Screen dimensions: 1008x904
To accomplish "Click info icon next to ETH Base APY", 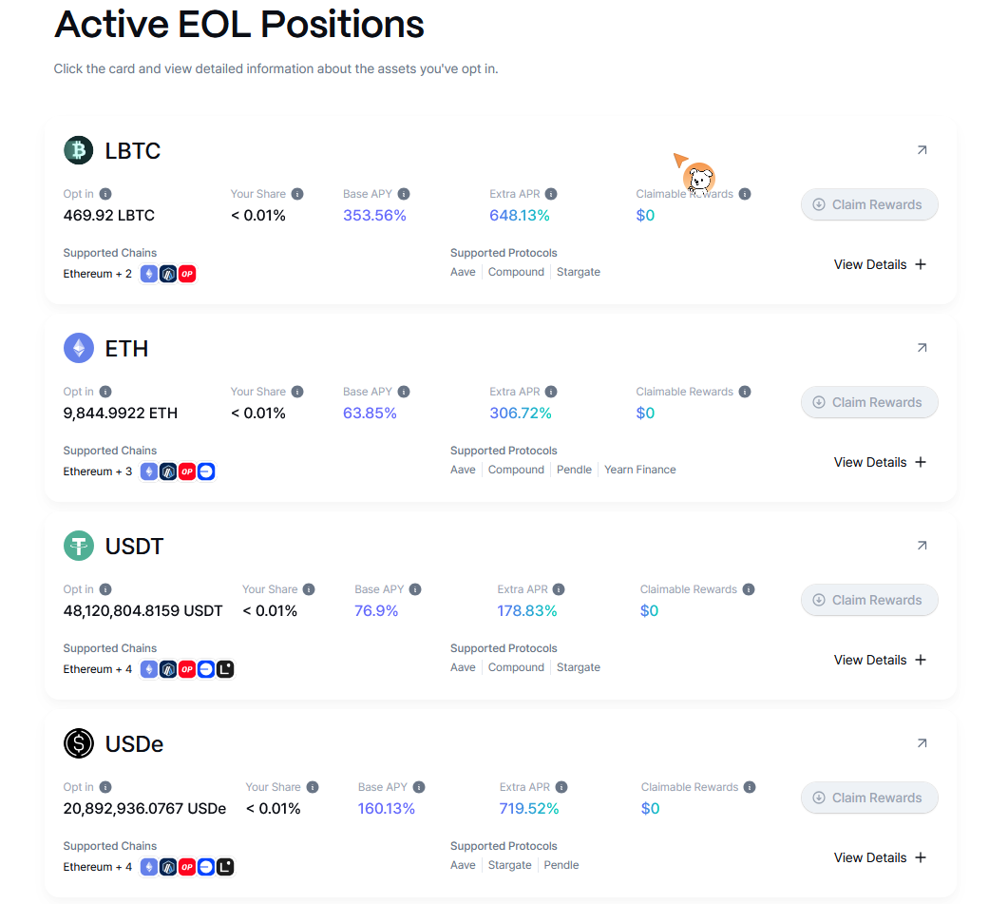I will click(404, 392).
